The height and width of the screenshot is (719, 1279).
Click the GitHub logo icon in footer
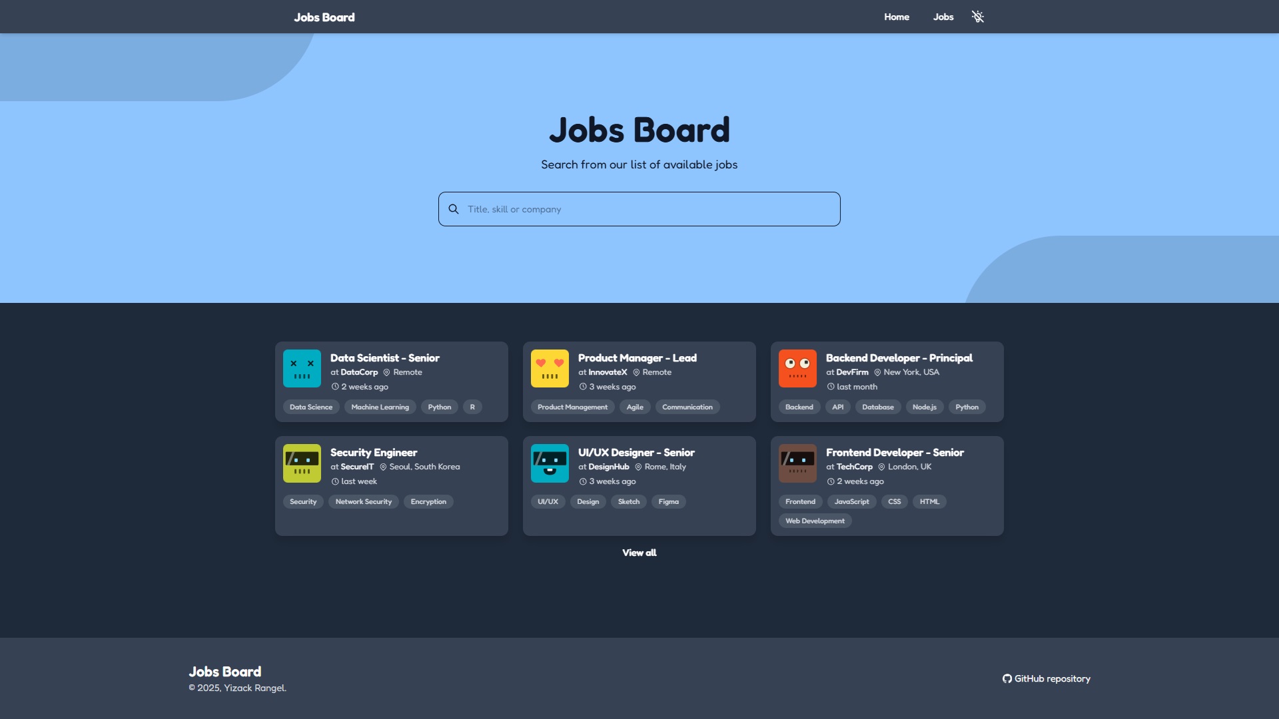(x=1007, y=678)
